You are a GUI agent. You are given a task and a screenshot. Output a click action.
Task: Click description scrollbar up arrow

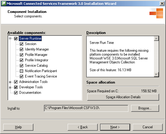pyautogui.click(x=156, y=38)
